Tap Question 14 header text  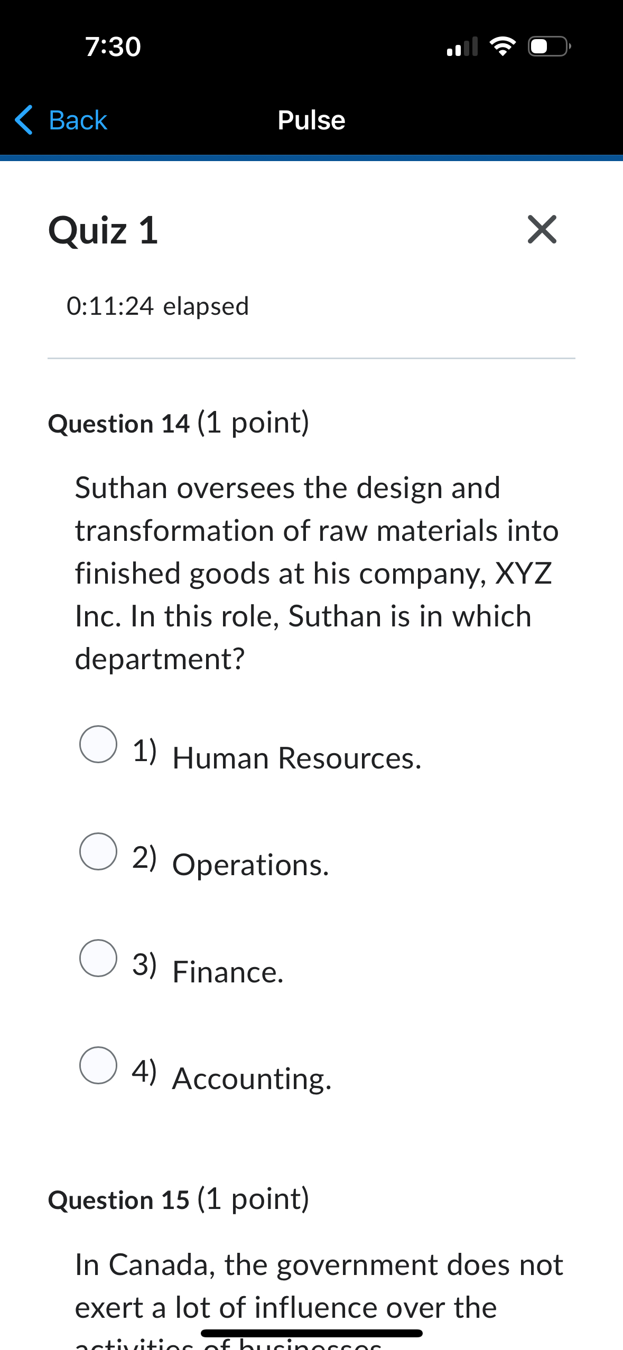pos(179,423)
